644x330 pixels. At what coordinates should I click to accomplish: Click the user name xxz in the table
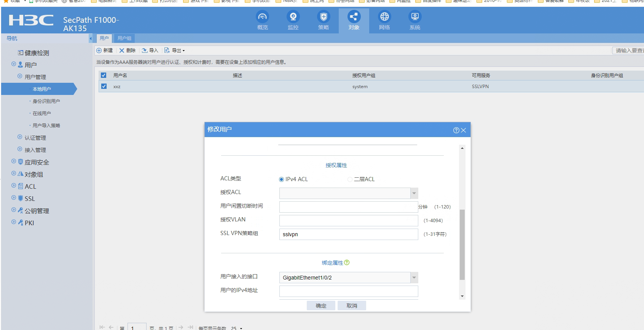[117, 87]
